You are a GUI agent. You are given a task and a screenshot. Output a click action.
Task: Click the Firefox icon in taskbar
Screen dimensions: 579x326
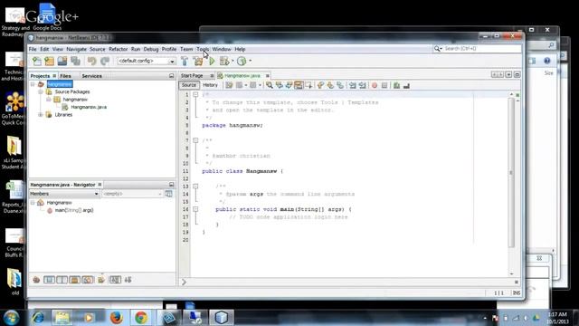117,318
